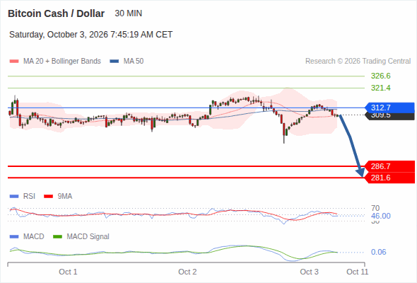Click the RSI blue legend swatch
Image resolution: width=417 pixels, height=283 pixels.
(14, 197)
